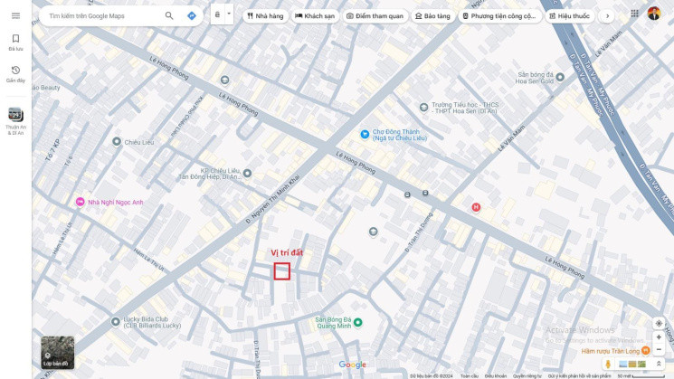Open directions with the blue arrow icon
674x379 pixels.
coord(192,16)
